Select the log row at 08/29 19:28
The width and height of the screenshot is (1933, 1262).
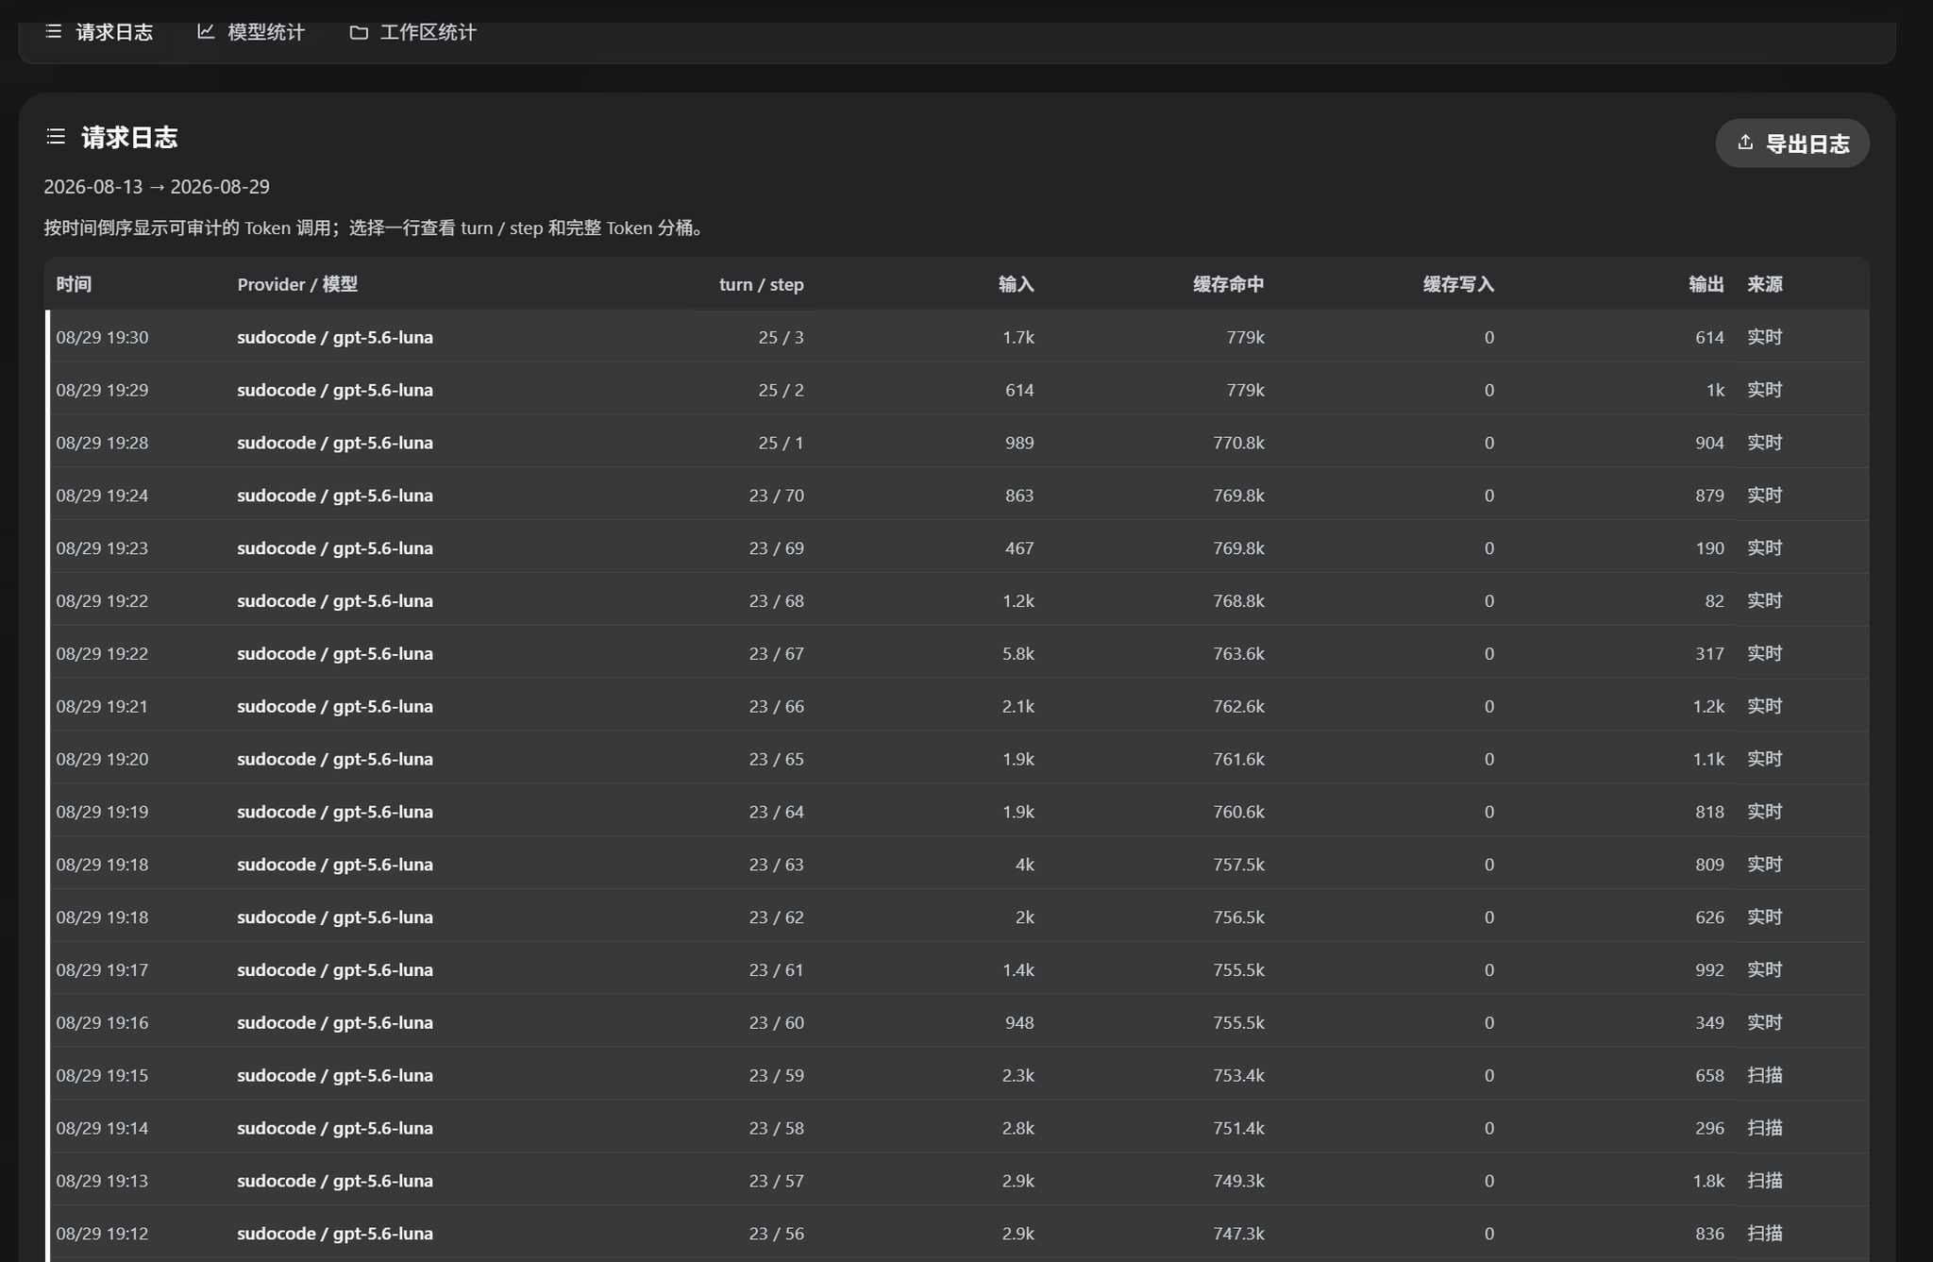(957, 443)
